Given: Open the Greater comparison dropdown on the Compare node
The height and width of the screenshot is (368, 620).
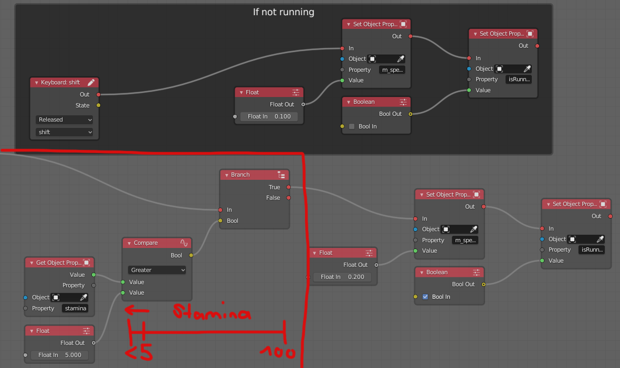Looking at the screenshot, I should pyautogui.click(x=156, y=269).
